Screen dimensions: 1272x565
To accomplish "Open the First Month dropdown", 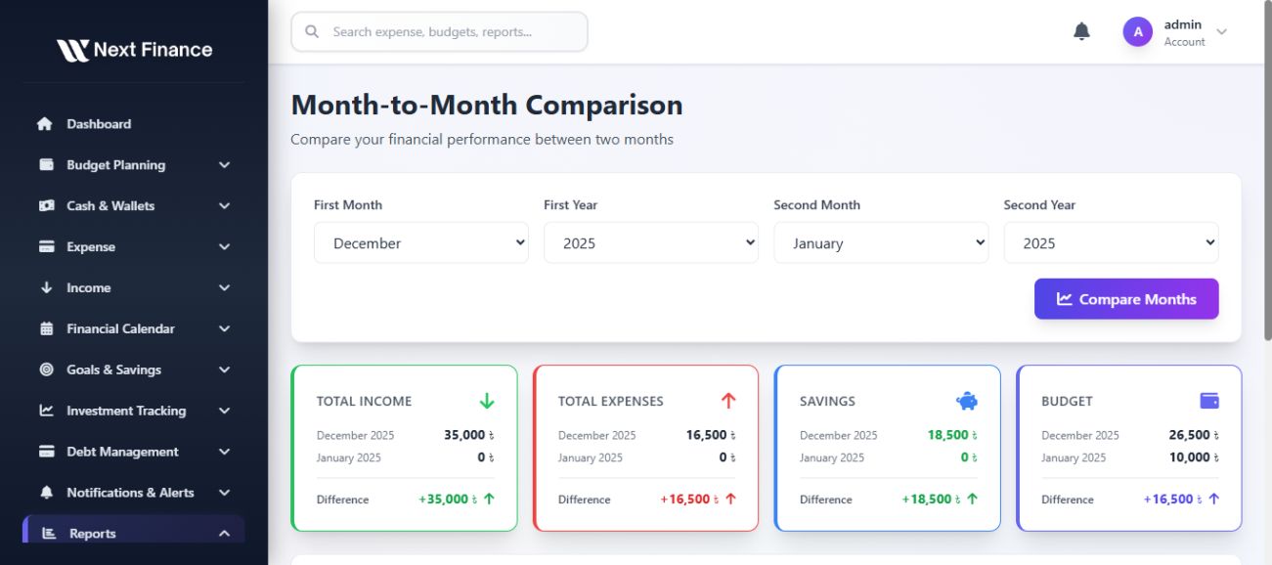I will click(420, 243).
